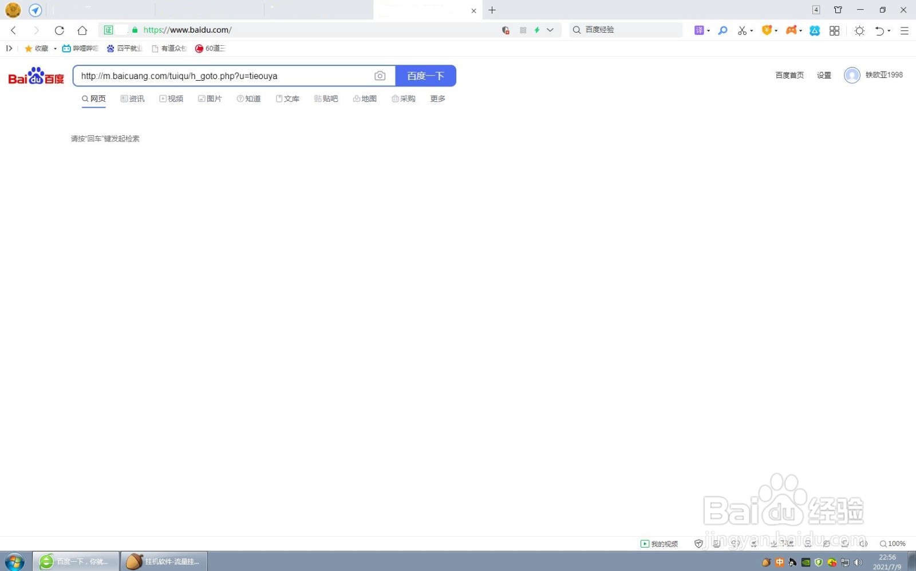Select the 文库 search tab
The image size is (916, 571).
tap(287, 99)
